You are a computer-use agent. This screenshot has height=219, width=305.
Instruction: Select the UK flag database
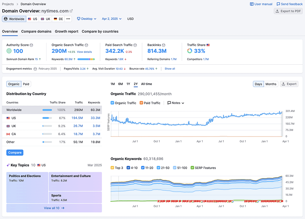coord(46,19)
